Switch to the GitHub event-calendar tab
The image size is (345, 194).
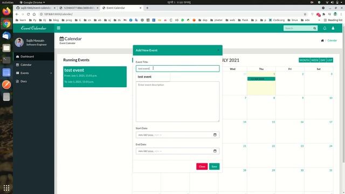(36, 8)
